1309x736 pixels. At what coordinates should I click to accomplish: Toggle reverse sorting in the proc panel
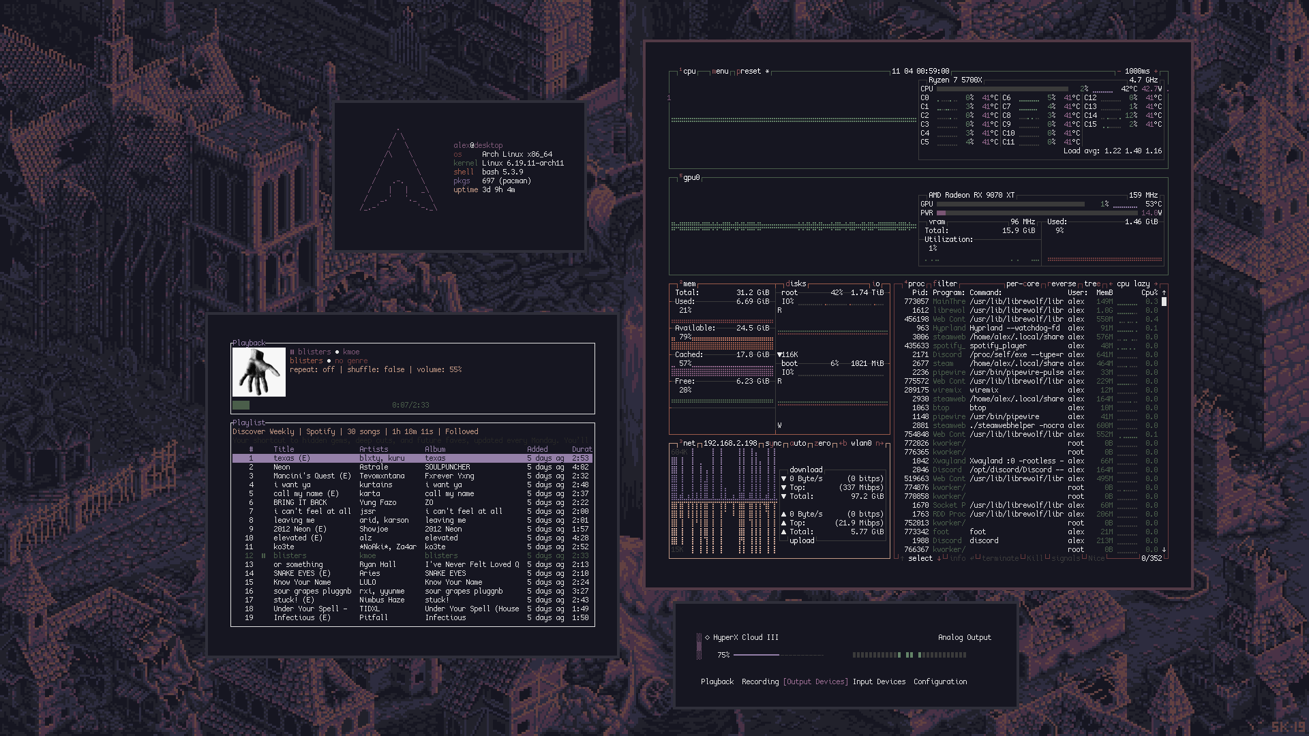(x=1062, y=283)
